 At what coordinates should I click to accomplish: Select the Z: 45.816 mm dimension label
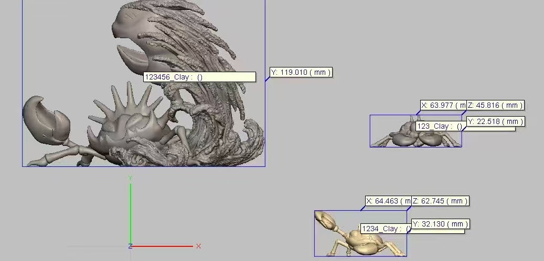(495, 105)
